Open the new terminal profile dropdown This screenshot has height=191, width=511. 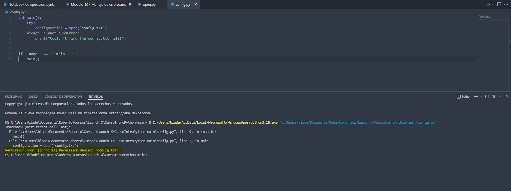coord(481,97)
